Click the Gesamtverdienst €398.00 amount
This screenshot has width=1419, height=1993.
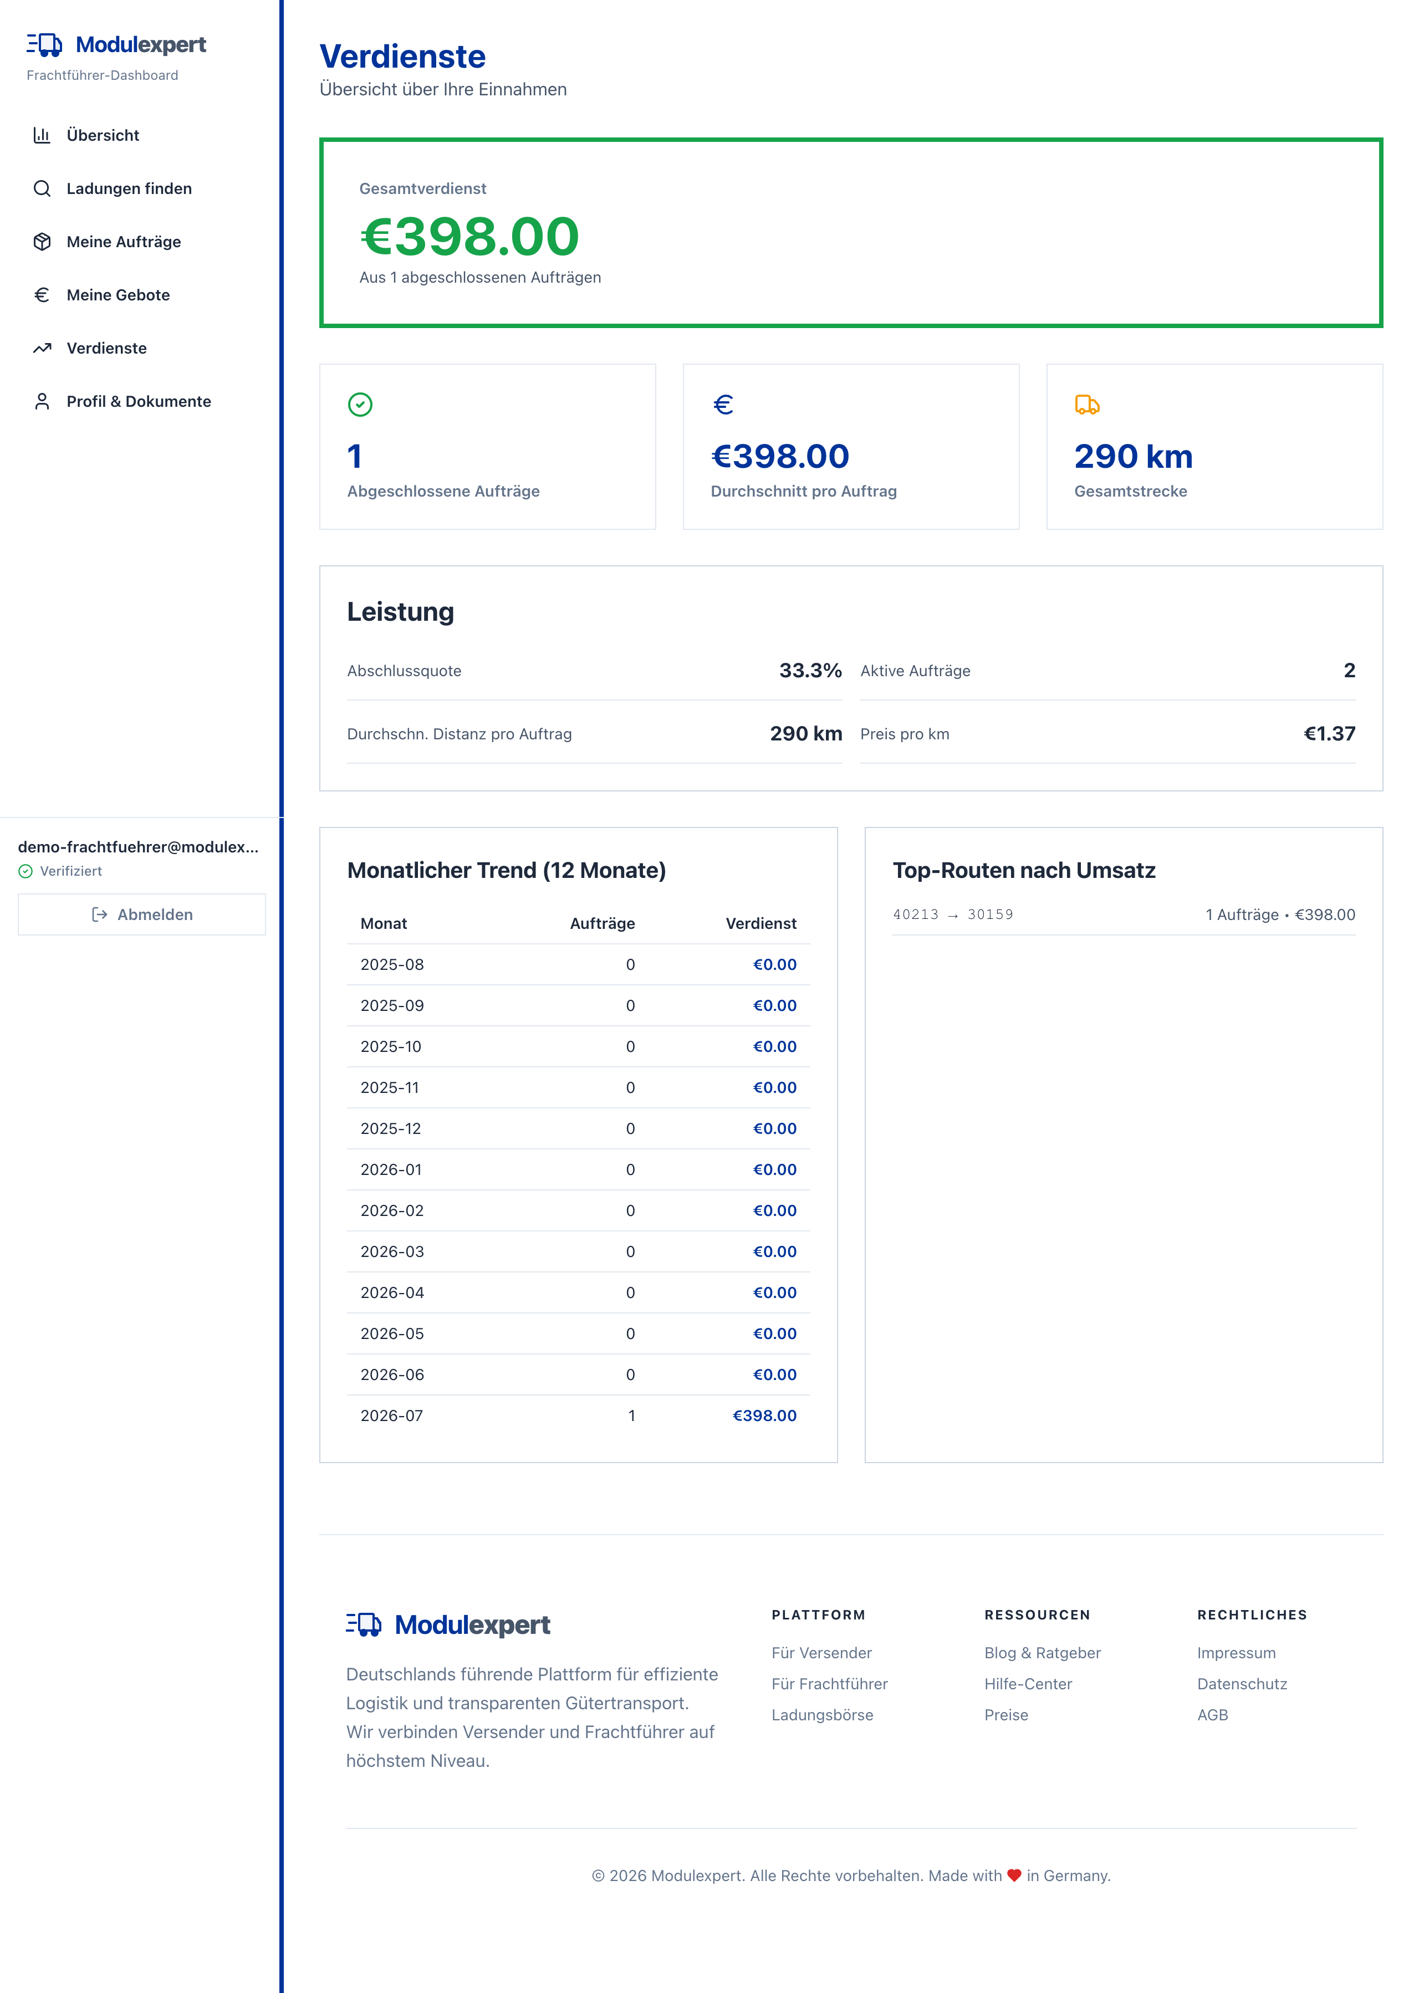(x=469, y=236)
